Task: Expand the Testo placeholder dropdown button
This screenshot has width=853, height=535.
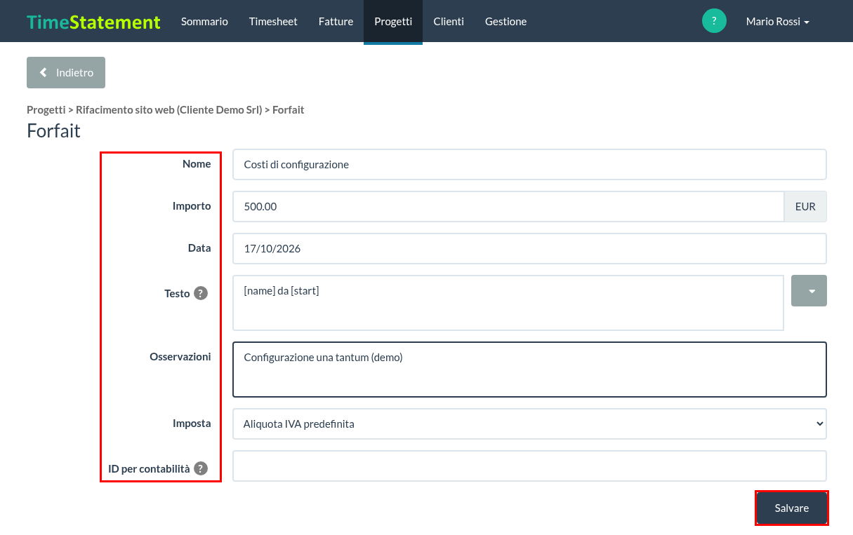Action: click(x=809, y=290)
